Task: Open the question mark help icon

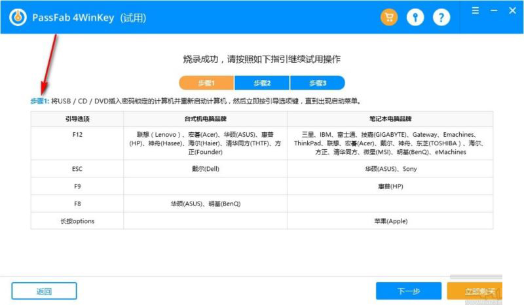Action: (441, 18)
